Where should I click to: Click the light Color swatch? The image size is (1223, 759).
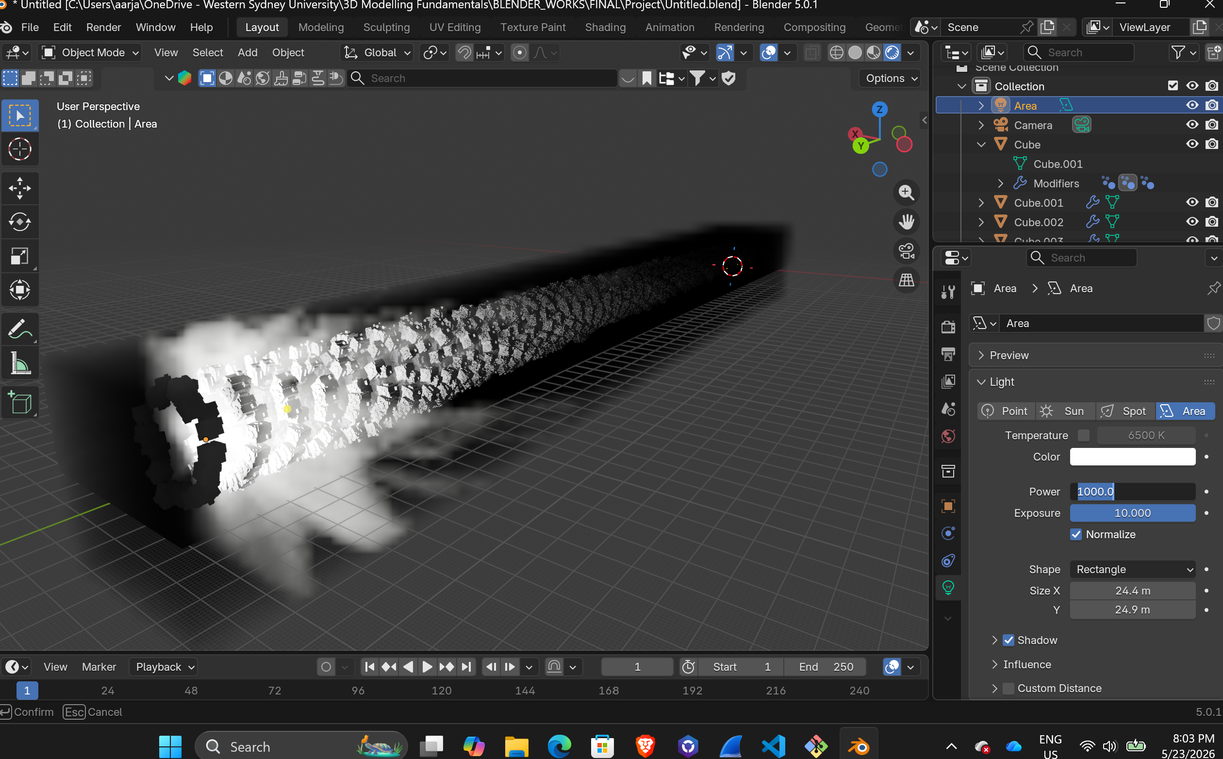tap(1132, 457)
